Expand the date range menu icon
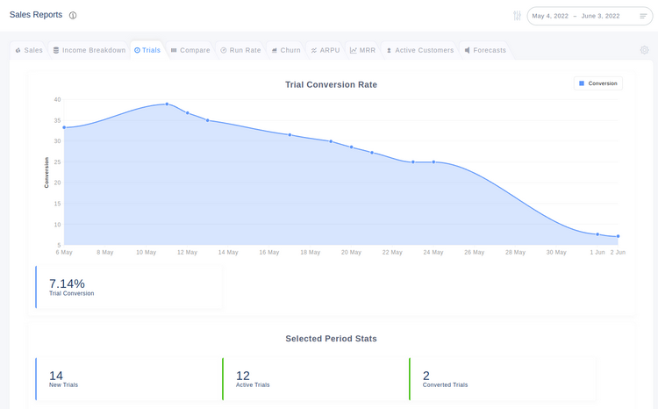 click(643, 16)
